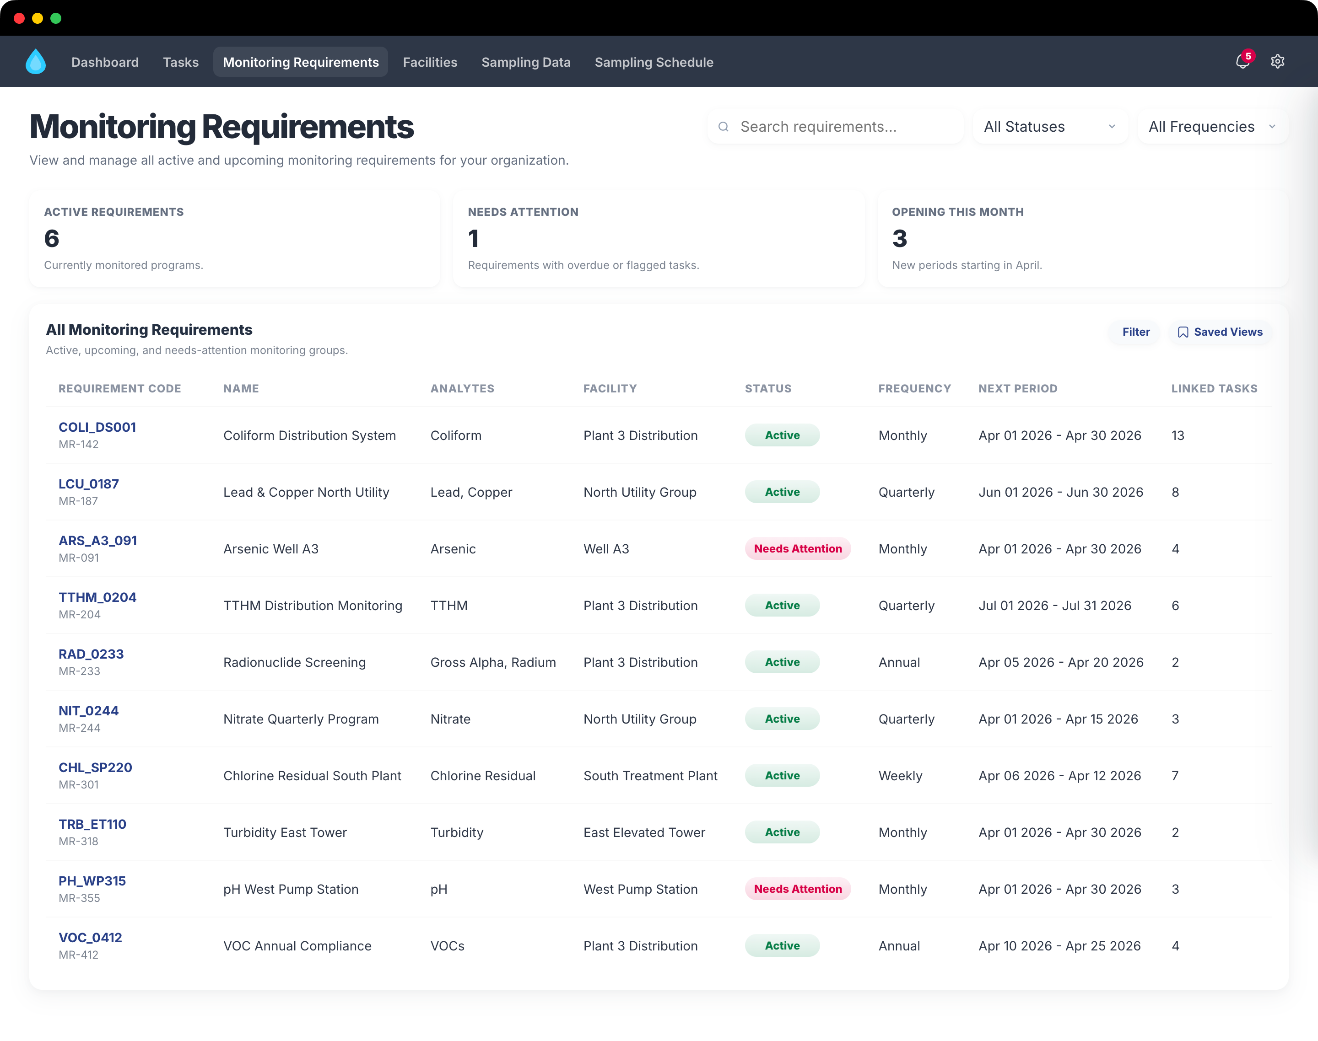Image resolution: width=1318 pixels, height=1041 pixels.
Task: Open the notifications bell icon
Action: point(1242,62)
